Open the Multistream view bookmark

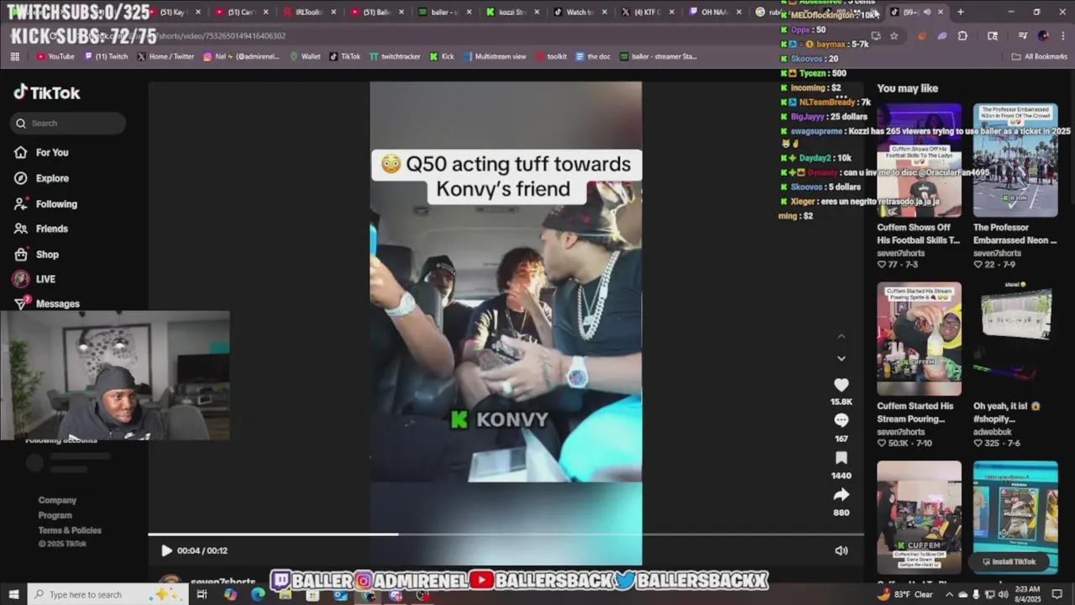[494, 56]
